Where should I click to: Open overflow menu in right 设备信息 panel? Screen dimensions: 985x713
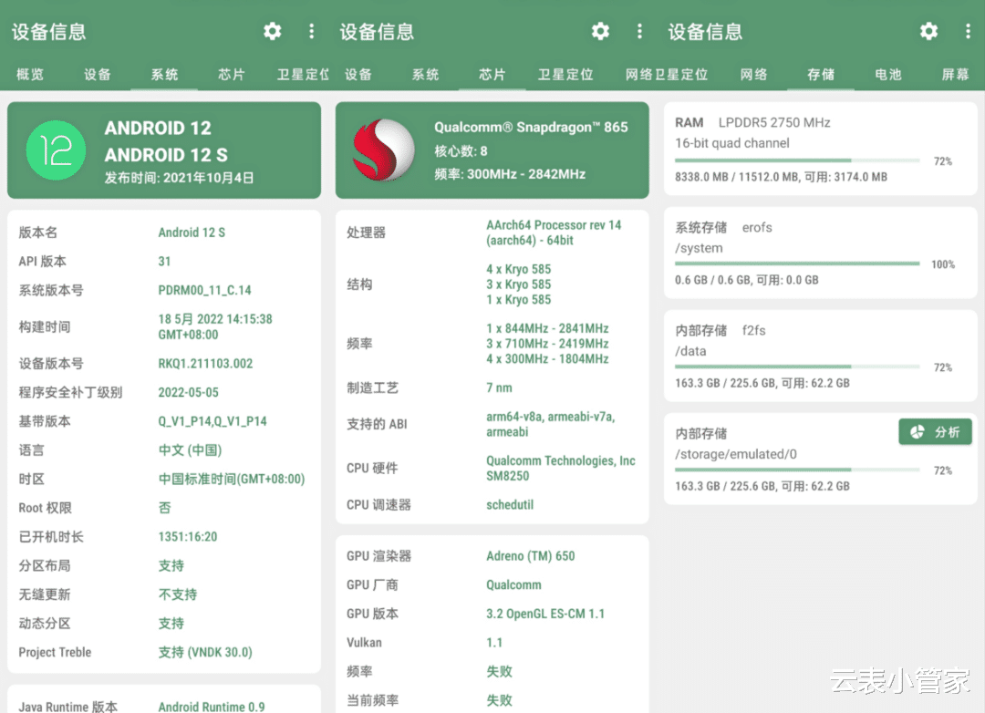click(x=968, y=31)
